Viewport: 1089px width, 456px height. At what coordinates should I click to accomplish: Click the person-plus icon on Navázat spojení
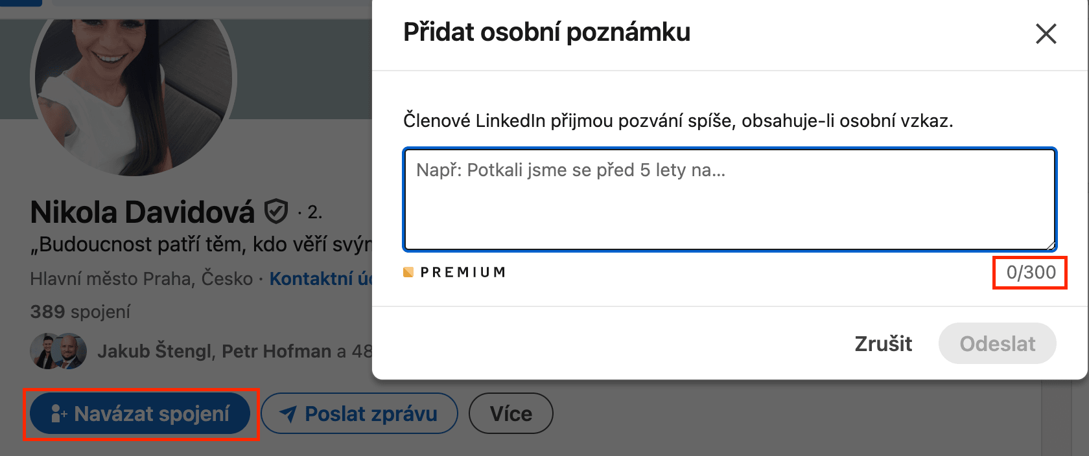click(x=59, y=413)
